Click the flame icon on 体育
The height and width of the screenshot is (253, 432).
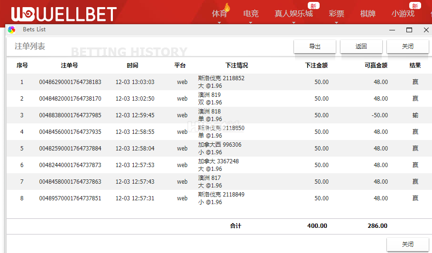[x=227, y=7]
